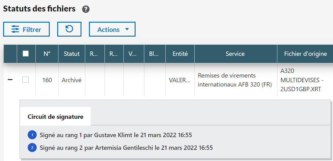Toggle the select-all header checkbox
333x161 pixels.
click(26, 54)
